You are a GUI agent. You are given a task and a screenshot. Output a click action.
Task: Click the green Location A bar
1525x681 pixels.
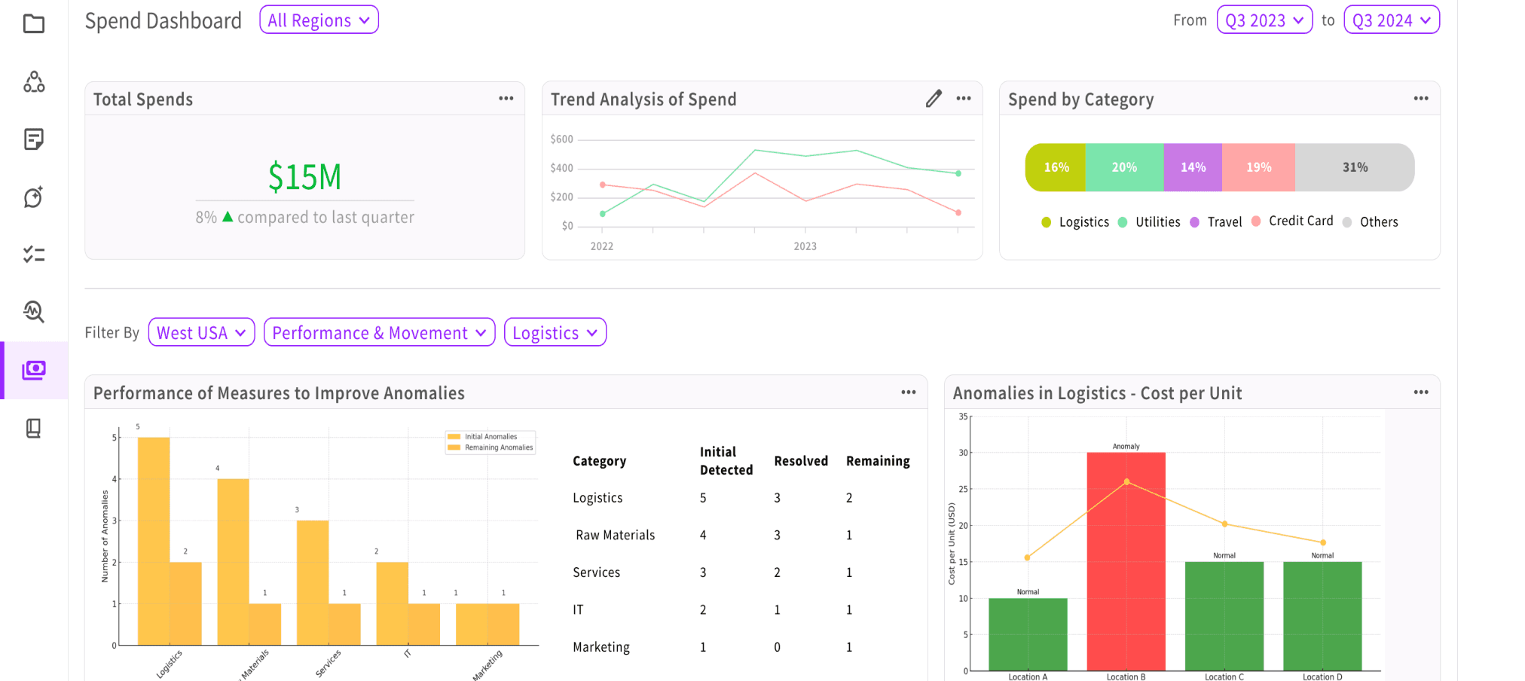coord(1028,634)
